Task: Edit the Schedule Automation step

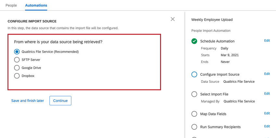Action: click(x=267, y=41)
